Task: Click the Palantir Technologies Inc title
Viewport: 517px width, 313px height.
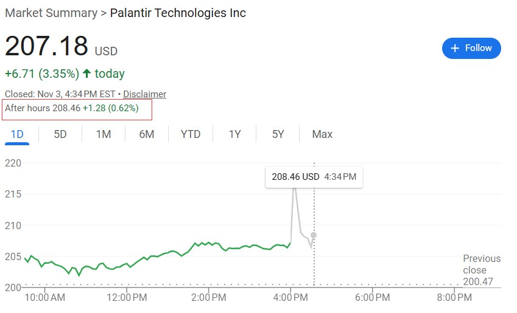Action: 178,13
